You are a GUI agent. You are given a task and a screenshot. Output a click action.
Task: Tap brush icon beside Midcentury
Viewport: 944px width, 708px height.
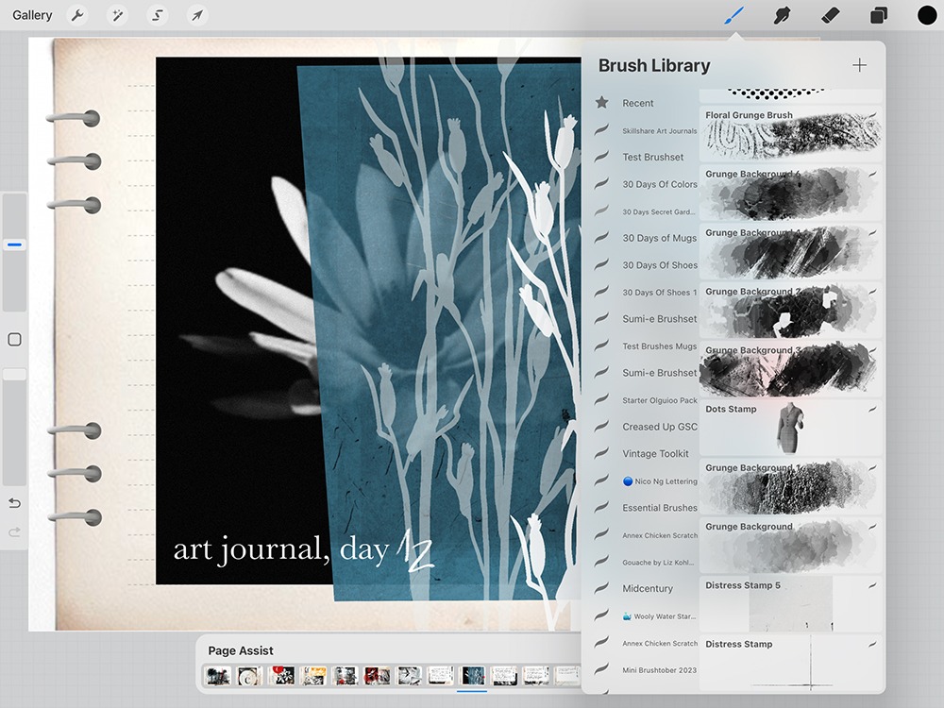(601, 589)
